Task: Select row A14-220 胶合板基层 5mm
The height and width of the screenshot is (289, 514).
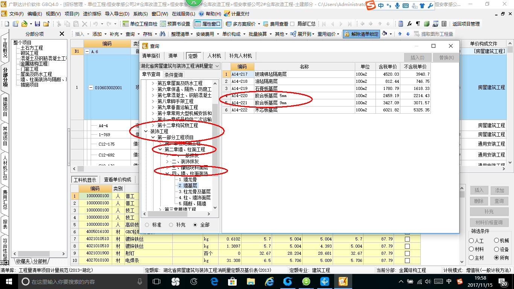Action: (326, 96)
